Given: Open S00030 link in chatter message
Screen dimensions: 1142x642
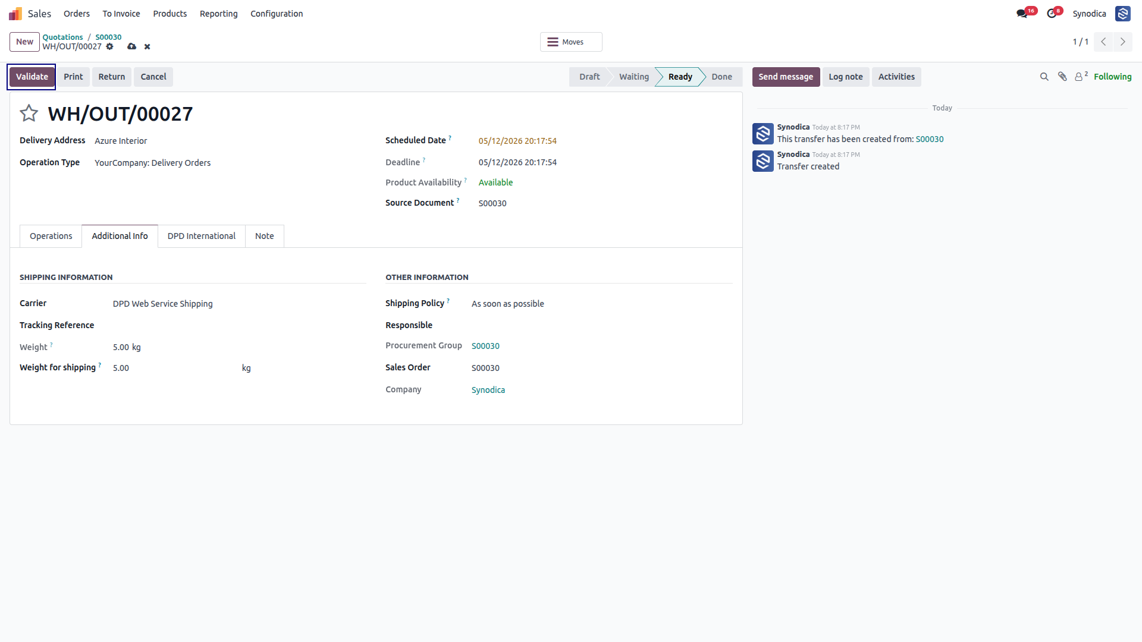Looking at the screenshot, I should point(930,139).
